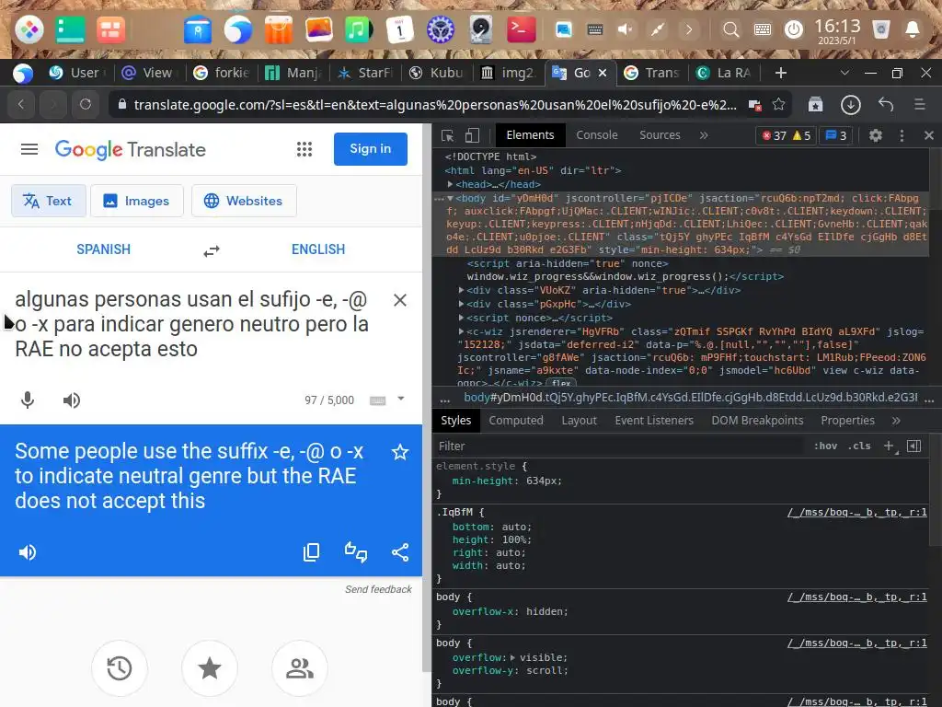Show more DevTools tabs chevron
This screenshot has height=707, width=942.
(x=704, y=135)
